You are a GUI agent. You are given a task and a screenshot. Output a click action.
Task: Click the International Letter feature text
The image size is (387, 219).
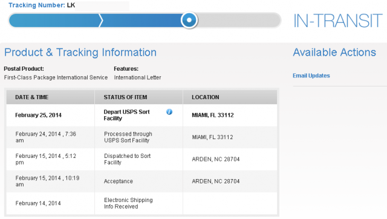137,77
